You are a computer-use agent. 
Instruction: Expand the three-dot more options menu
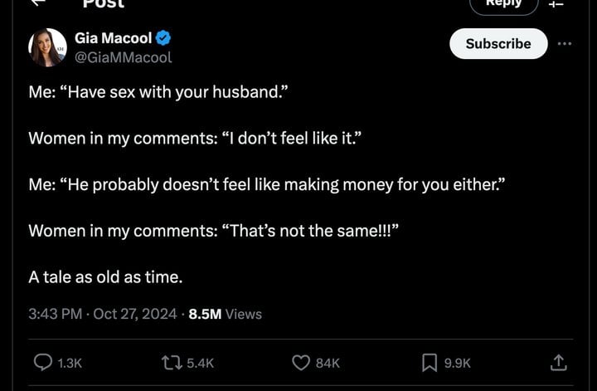(x=565, y=43)
